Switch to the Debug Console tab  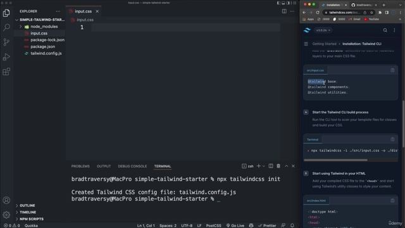click(132, 166)
